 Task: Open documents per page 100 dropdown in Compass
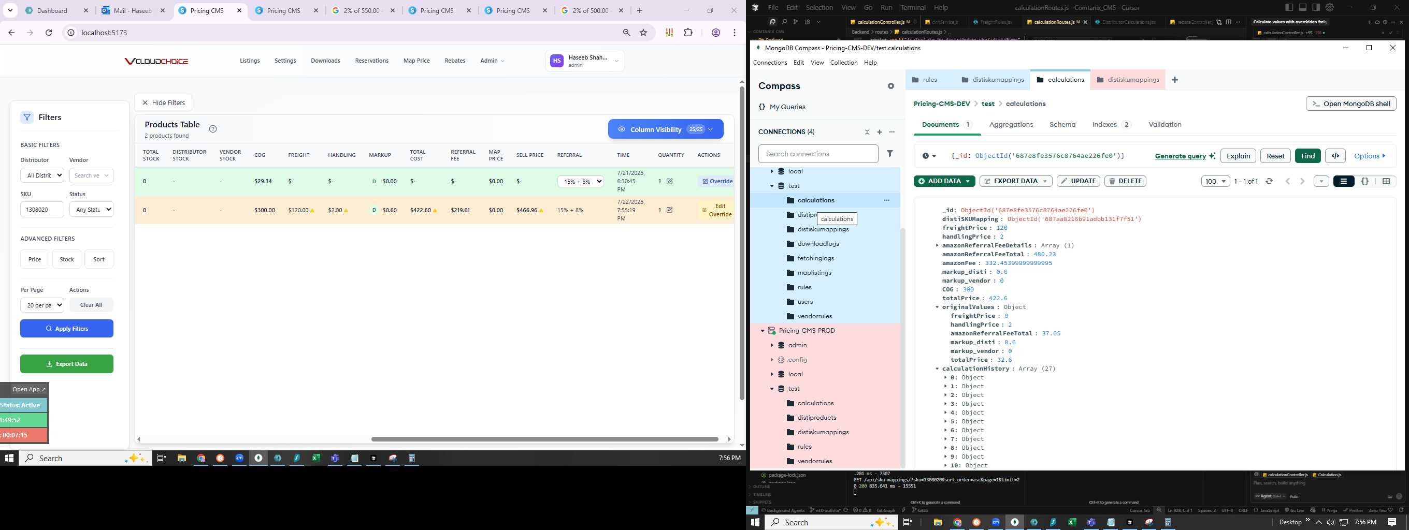(1215, 181)
